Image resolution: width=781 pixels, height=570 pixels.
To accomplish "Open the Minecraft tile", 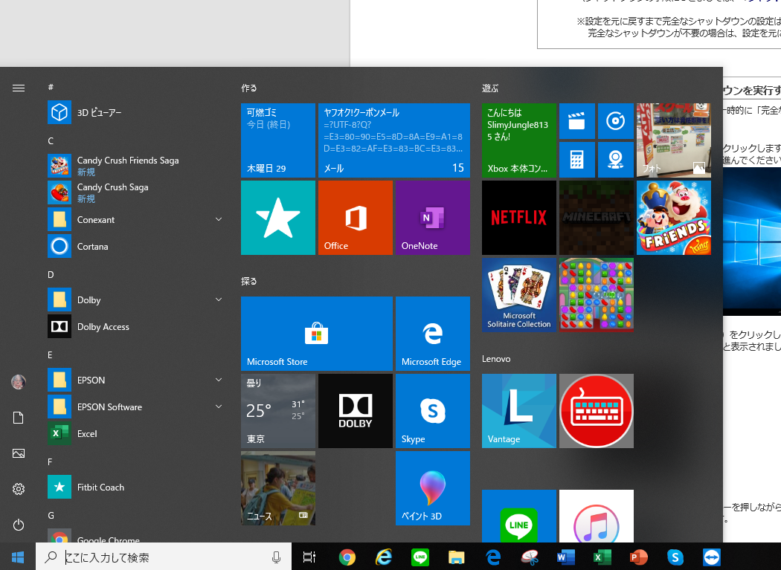I will tap(597, 218).
